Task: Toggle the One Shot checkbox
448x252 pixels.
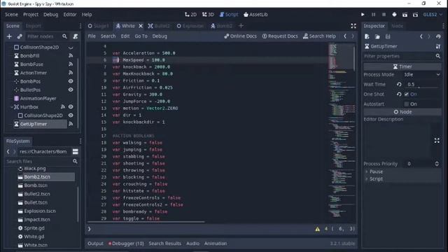Action: (x=407, y=94)
